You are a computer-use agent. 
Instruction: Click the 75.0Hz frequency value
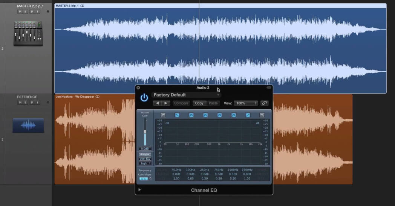pos(176,170)
